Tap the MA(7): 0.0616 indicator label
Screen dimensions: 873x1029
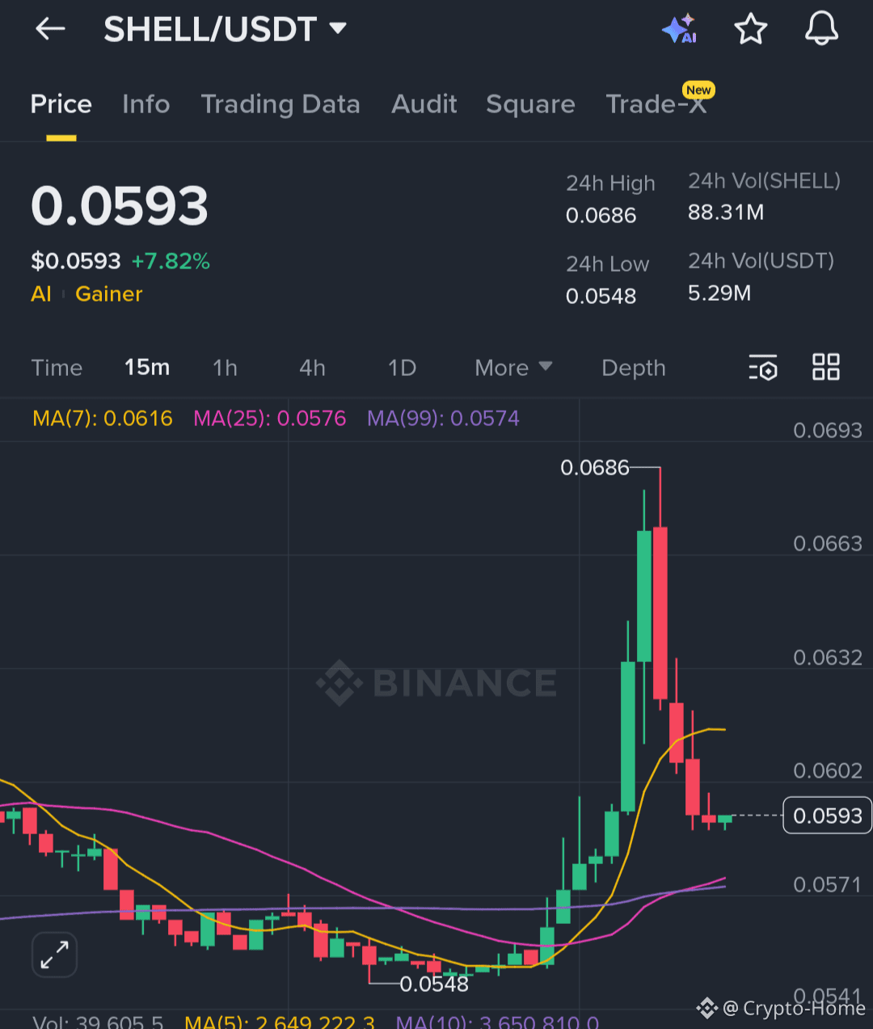[103, 418]
